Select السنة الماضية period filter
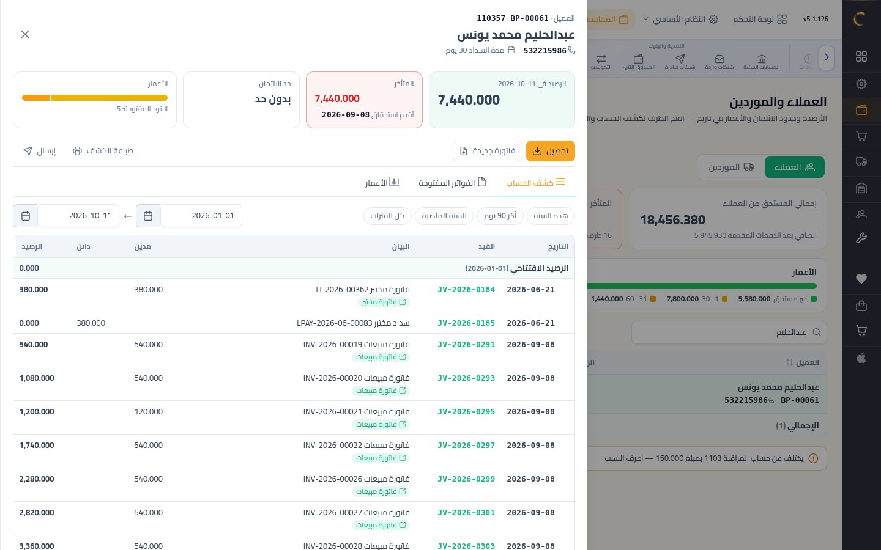The height and width of the screenshot is (550, 881). pyautogui.click(x=444, y=216)
